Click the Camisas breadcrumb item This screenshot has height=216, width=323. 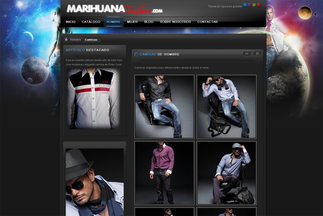[91, 40]
